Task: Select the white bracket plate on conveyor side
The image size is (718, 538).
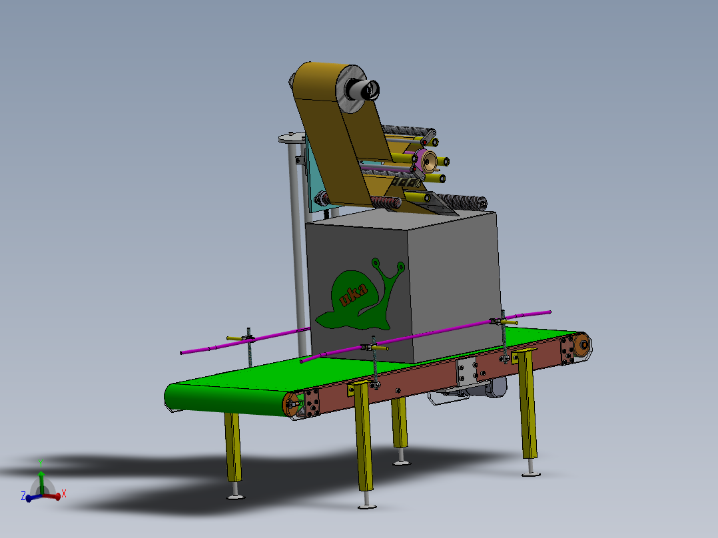Action: [467, 372]
